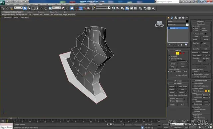
Task: Open the Modify command panel tab
Action: pyautogui.click(x=172, y=18)
